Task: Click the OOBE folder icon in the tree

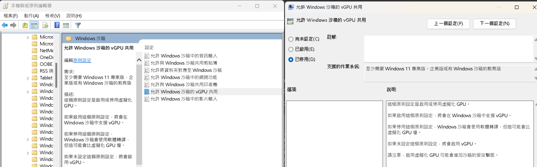Action: coord(35,64)
